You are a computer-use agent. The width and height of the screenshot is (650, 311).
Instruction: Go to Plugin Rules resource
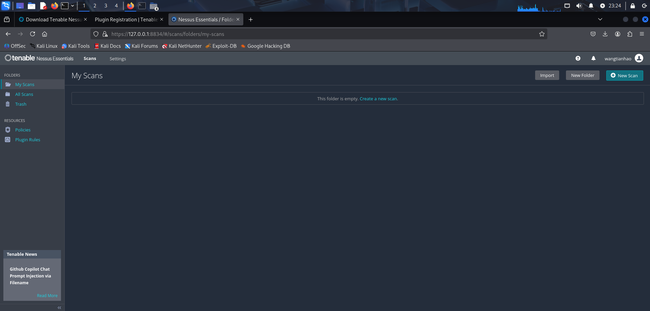[27, 140]
